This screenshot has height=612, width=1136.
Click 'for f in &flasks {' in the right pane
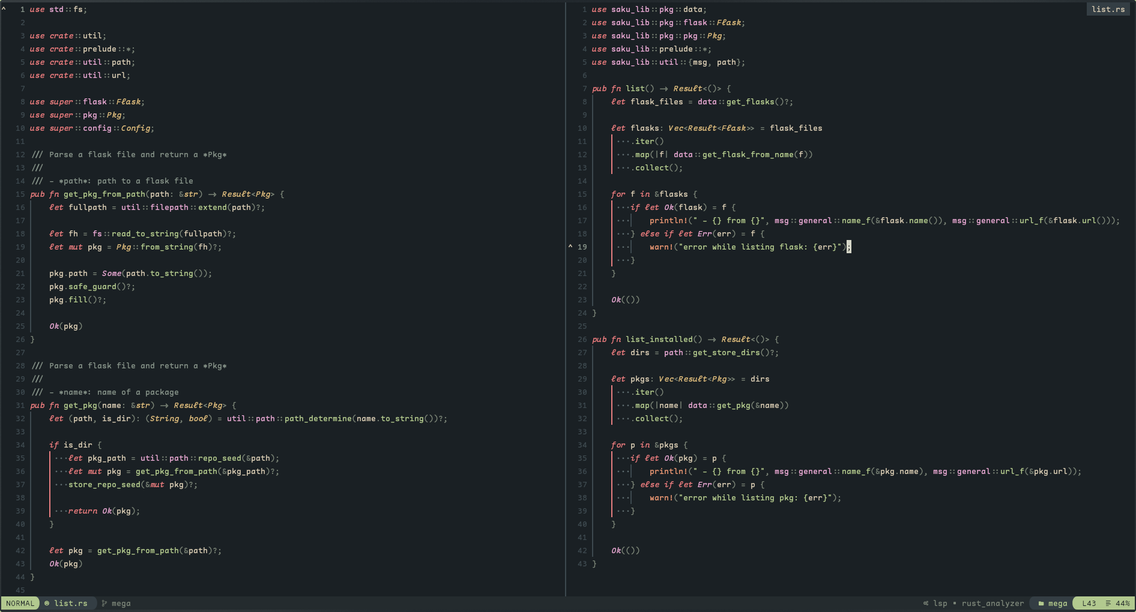[x=654, y=194]
